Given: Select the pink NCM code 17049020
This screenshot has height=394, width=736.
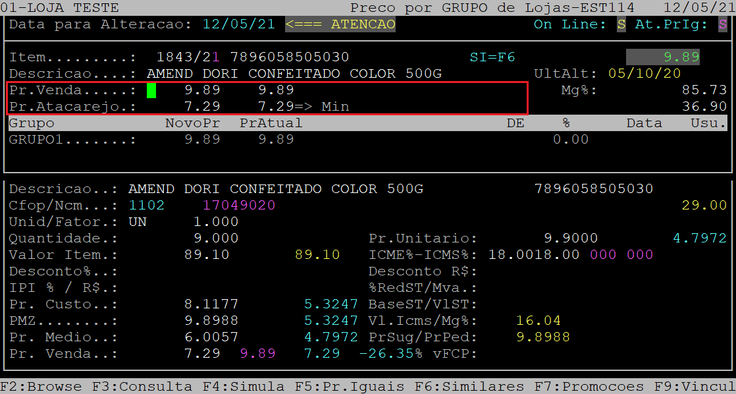Looking at the screenshot, I should pyautogui.click(x=239, y=205).
